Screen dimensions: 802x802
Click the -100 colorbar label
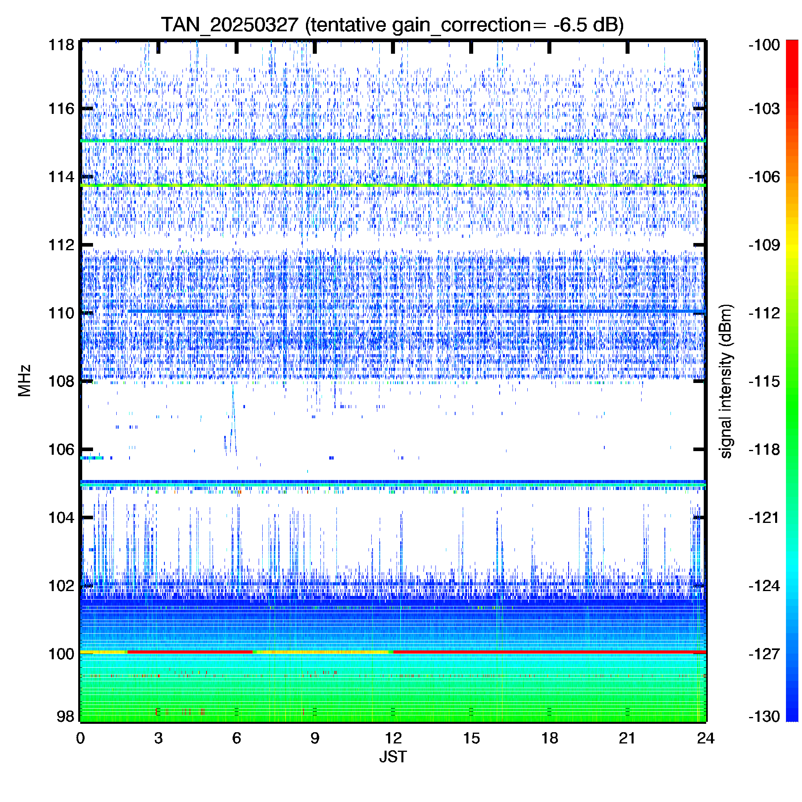click(764, 45)
